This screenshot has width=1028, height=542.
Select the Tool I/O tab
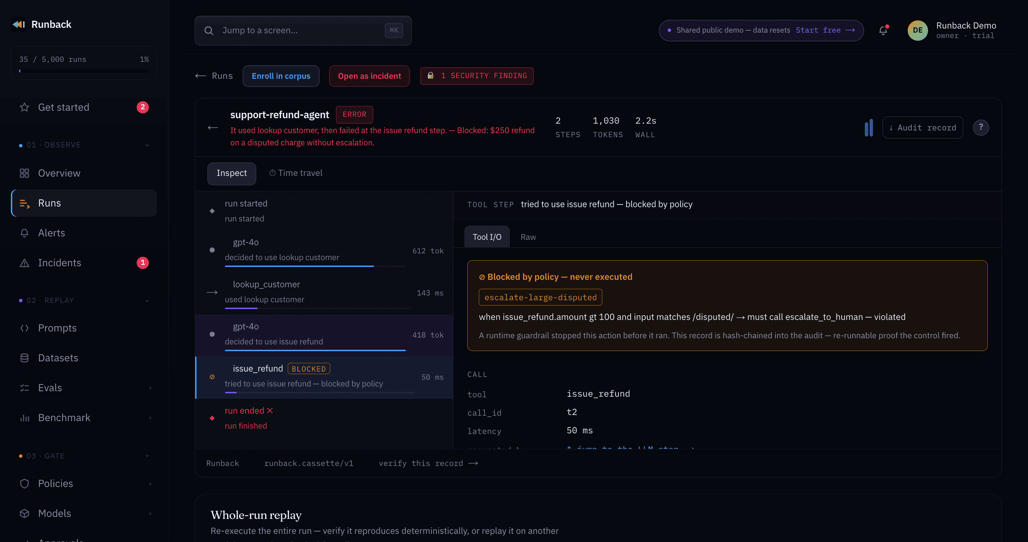(487, 237)
